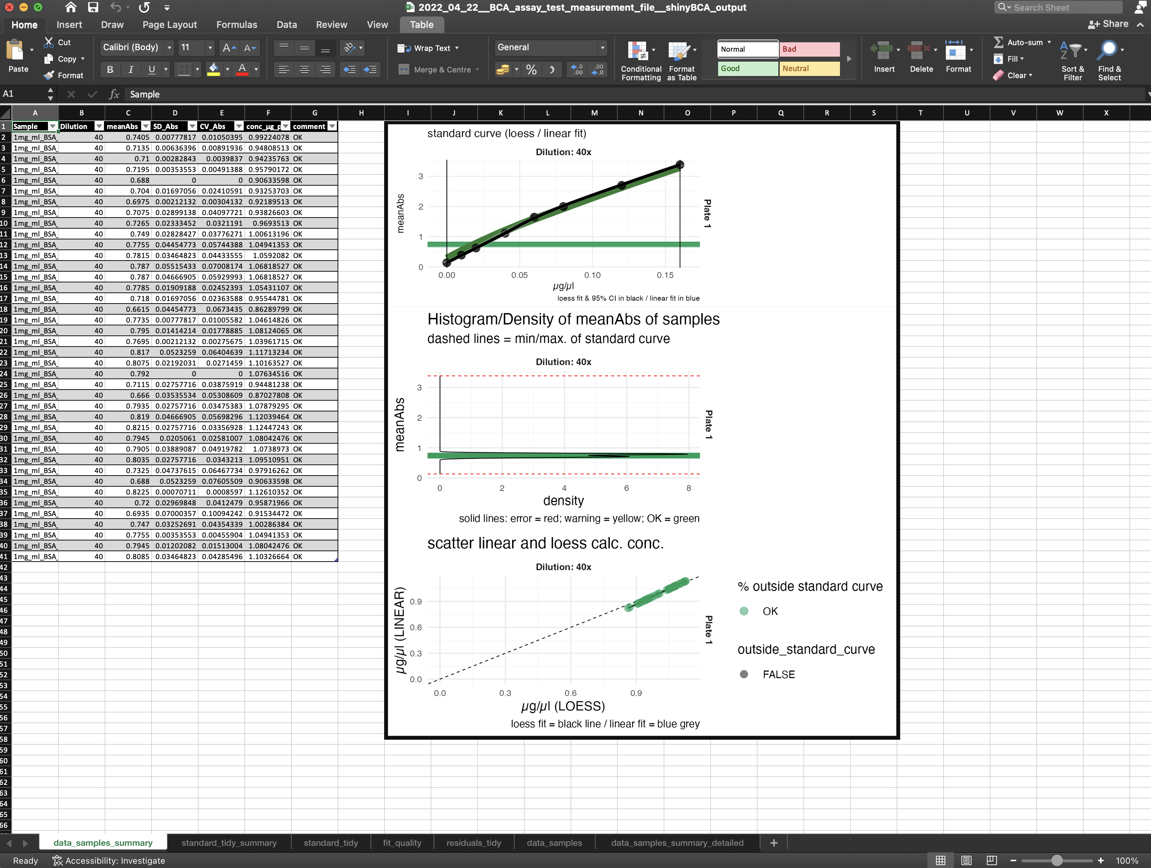This screenshot has height=868, width=1151.
Task: Toggle bold formatting
Action: (110, 69)
